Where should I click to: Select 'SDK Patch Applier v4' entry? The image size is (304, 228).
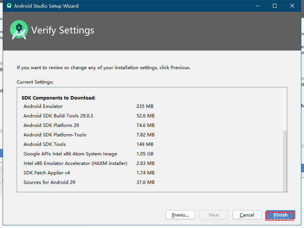point(46,173)
